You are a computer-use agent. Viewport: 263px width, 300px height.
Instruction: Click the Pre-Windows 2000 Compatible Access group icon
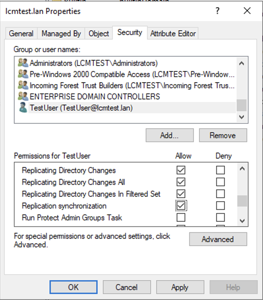23,74
